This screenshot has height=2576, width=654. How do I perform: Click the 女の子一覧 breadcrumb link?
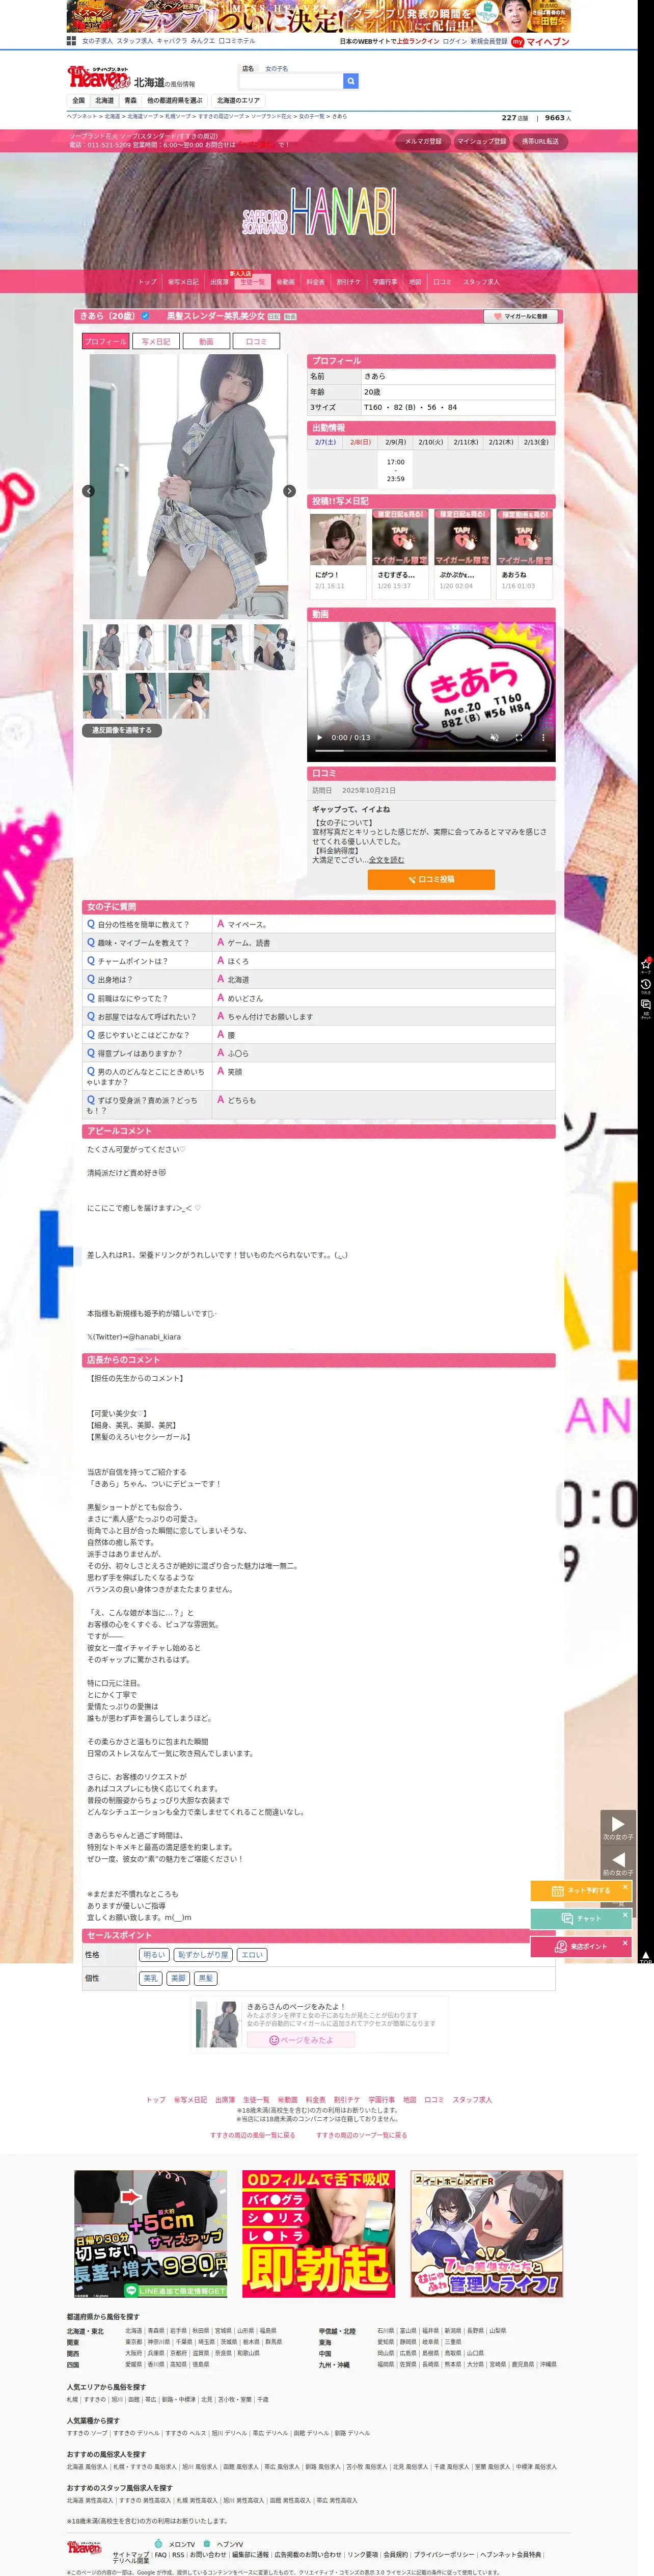coord(311,117)
